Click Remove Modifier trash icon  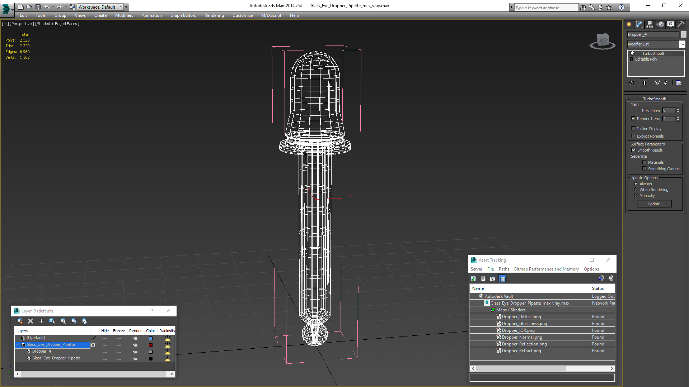tap(666, 83)
